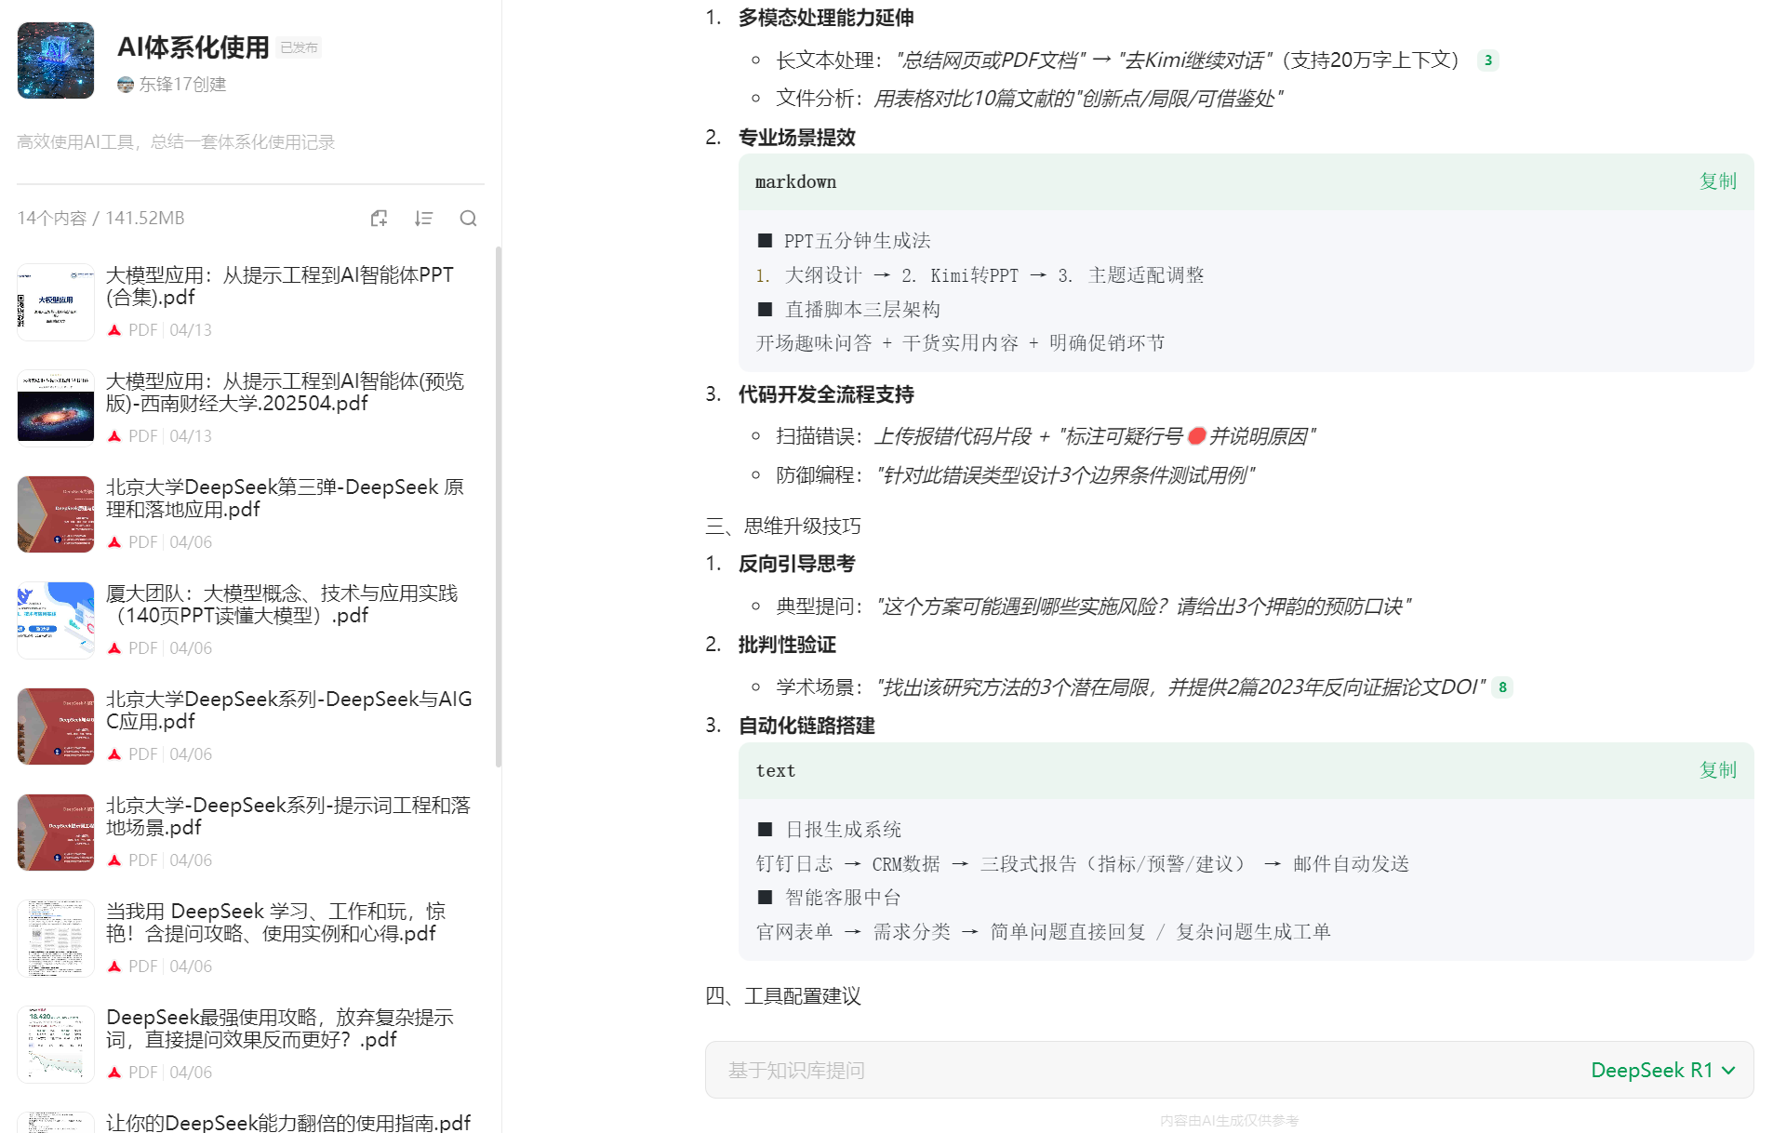This screenshot has height=1133, width=1773.
Task: Open 北京大学DeepSeek第三弹 原理和落地应用.pdf
Action: (x=285, y=498)
